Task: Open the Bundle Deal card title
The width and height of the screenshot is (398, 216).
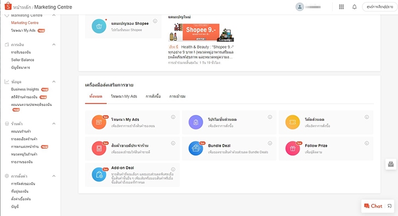Action: [219, 146]
